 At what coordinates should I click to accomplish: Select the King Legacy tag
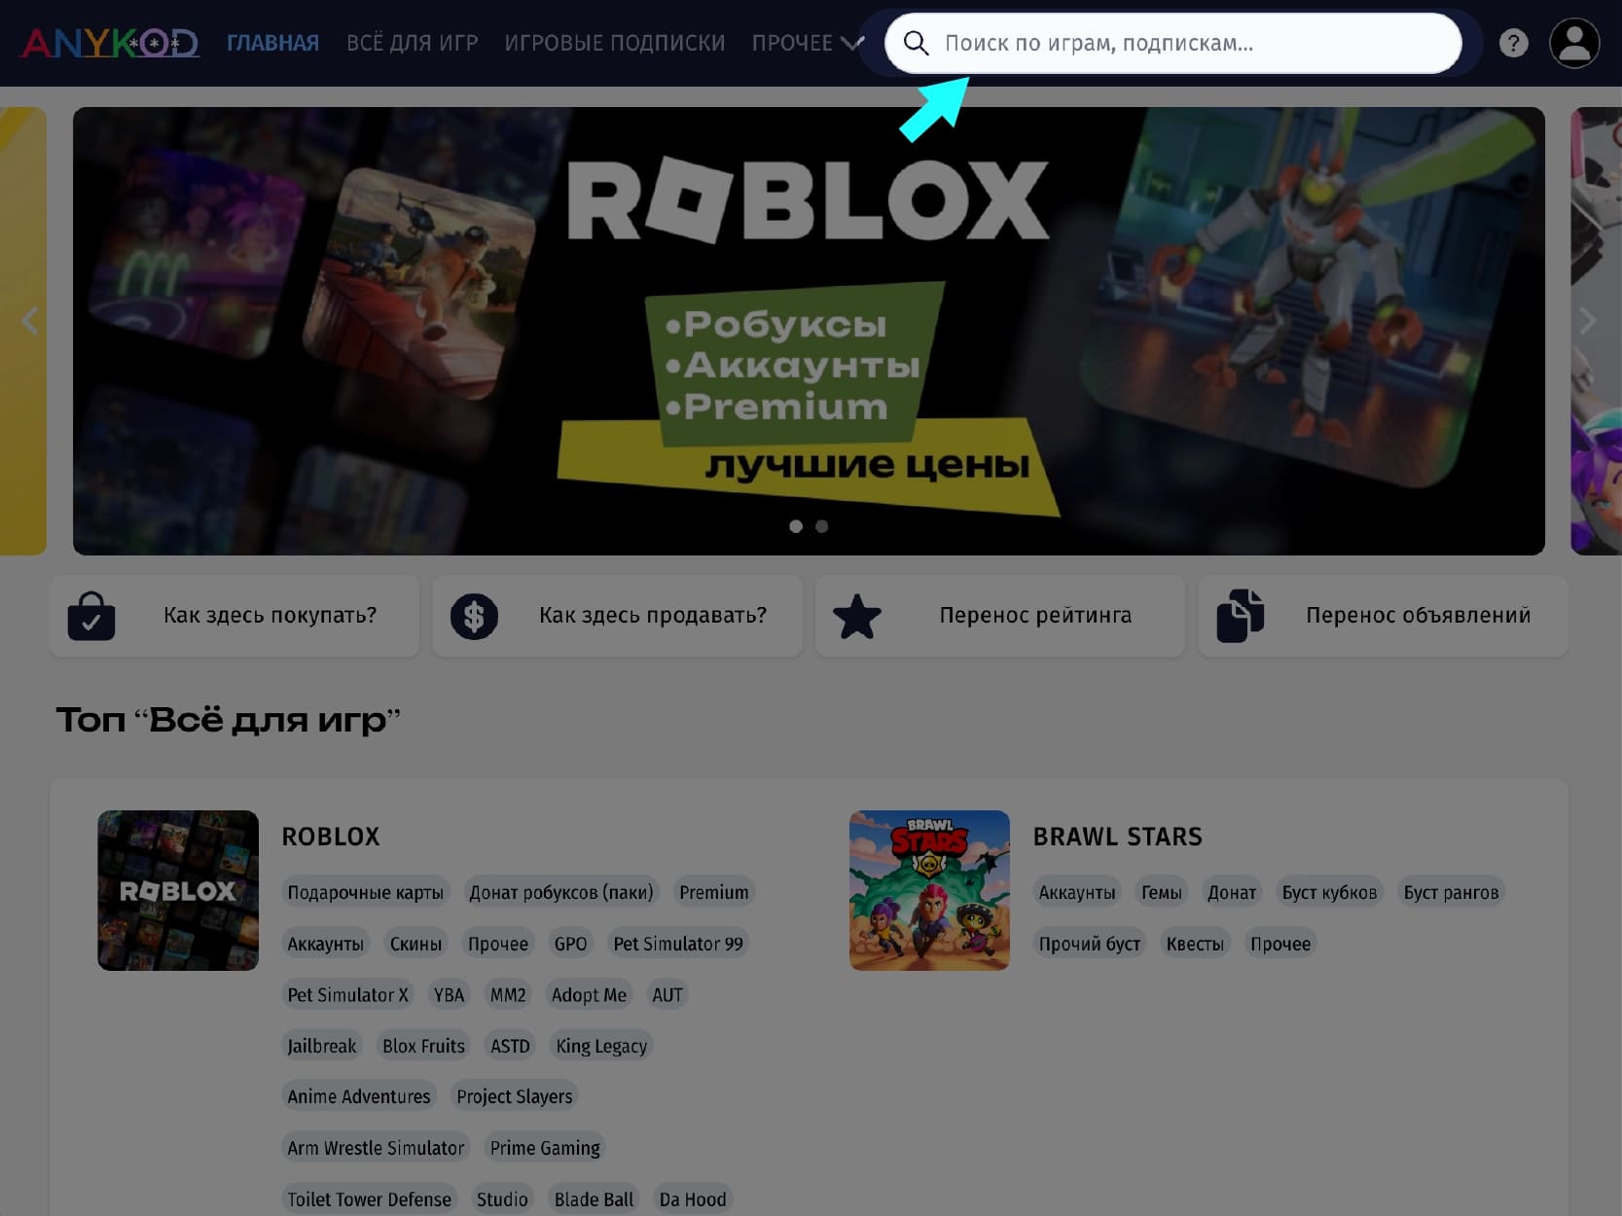pyautogui.click(x=601, y=1046)
